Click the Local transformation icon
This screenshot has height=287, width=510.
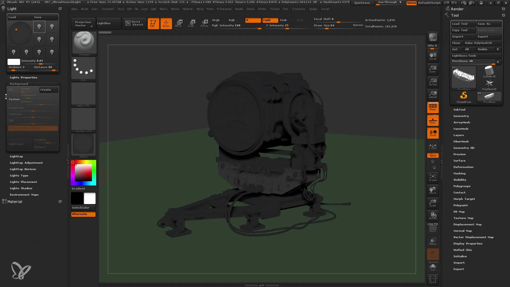coord(433,133)
